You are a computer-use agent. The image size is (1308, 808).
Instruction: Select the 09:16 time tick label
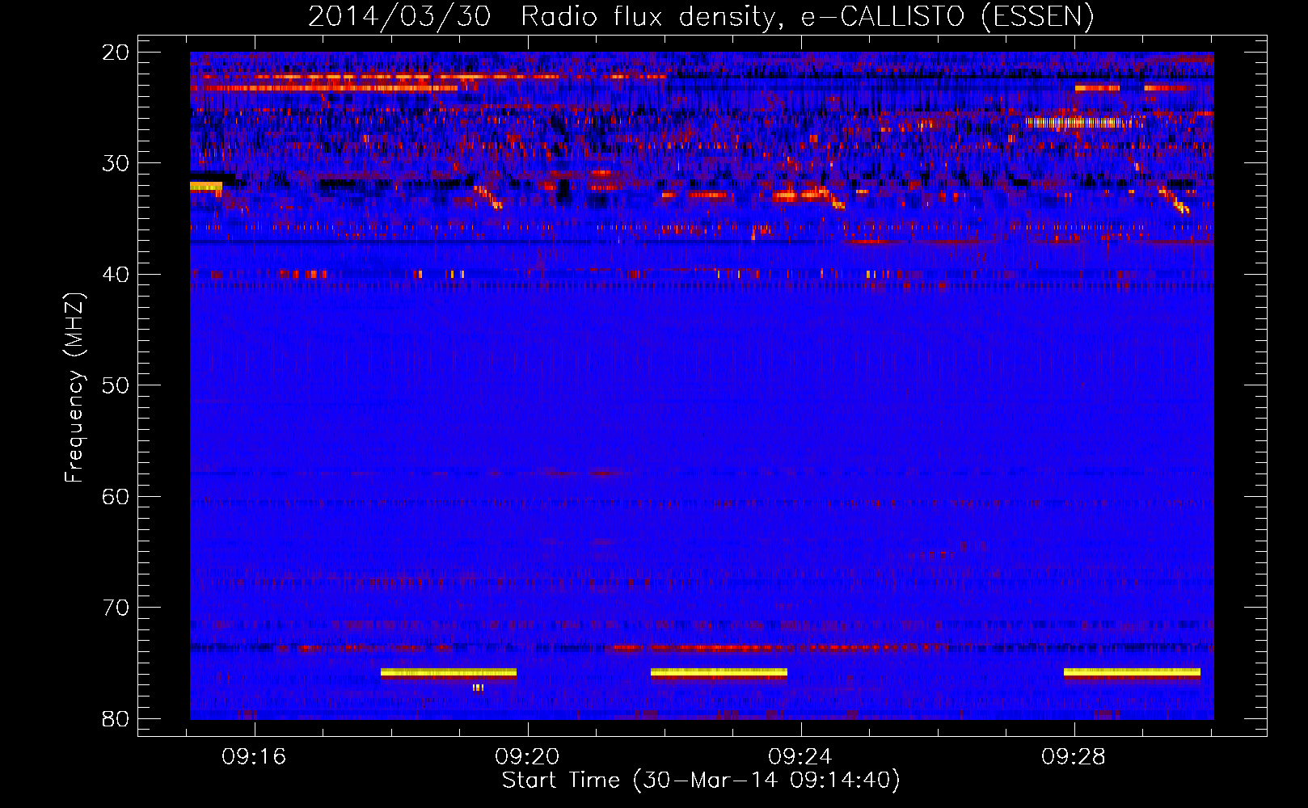click(x=255, y=757)
